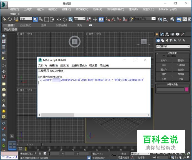Open the Motion panel tab
The height and width of the screenshot is (160, 192).
pyautogui.click(x=173, y=34)
